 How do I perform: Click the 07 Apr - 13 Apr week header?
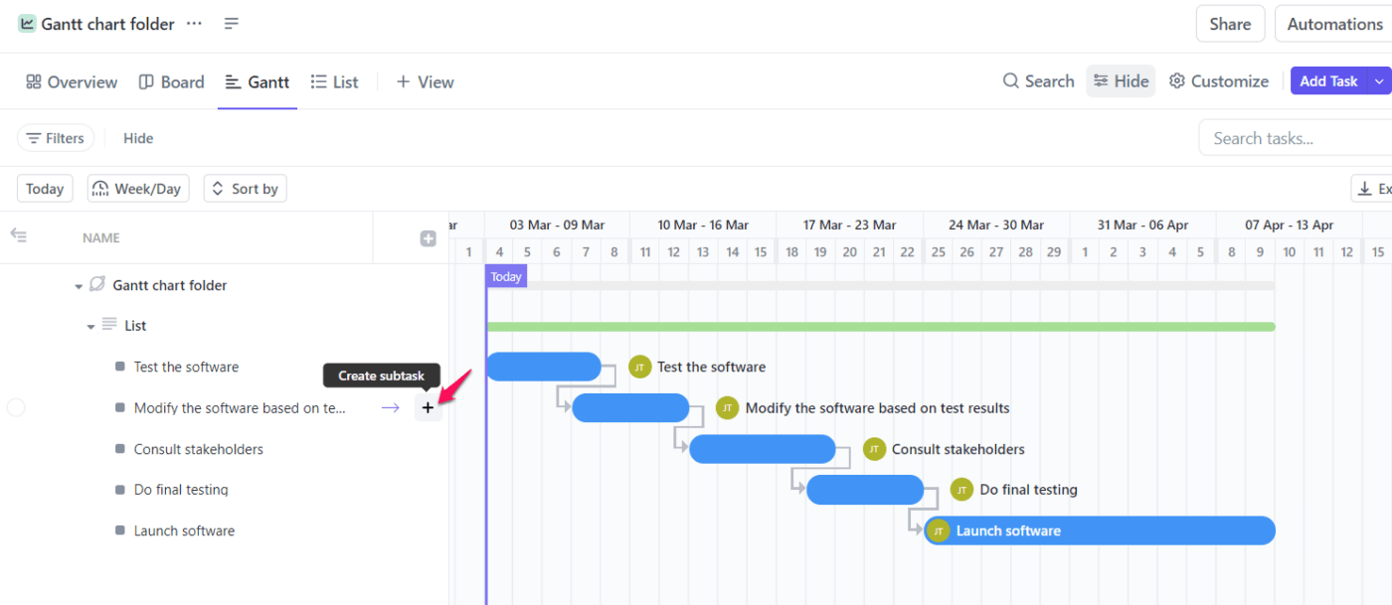[x=1290, y=225]
